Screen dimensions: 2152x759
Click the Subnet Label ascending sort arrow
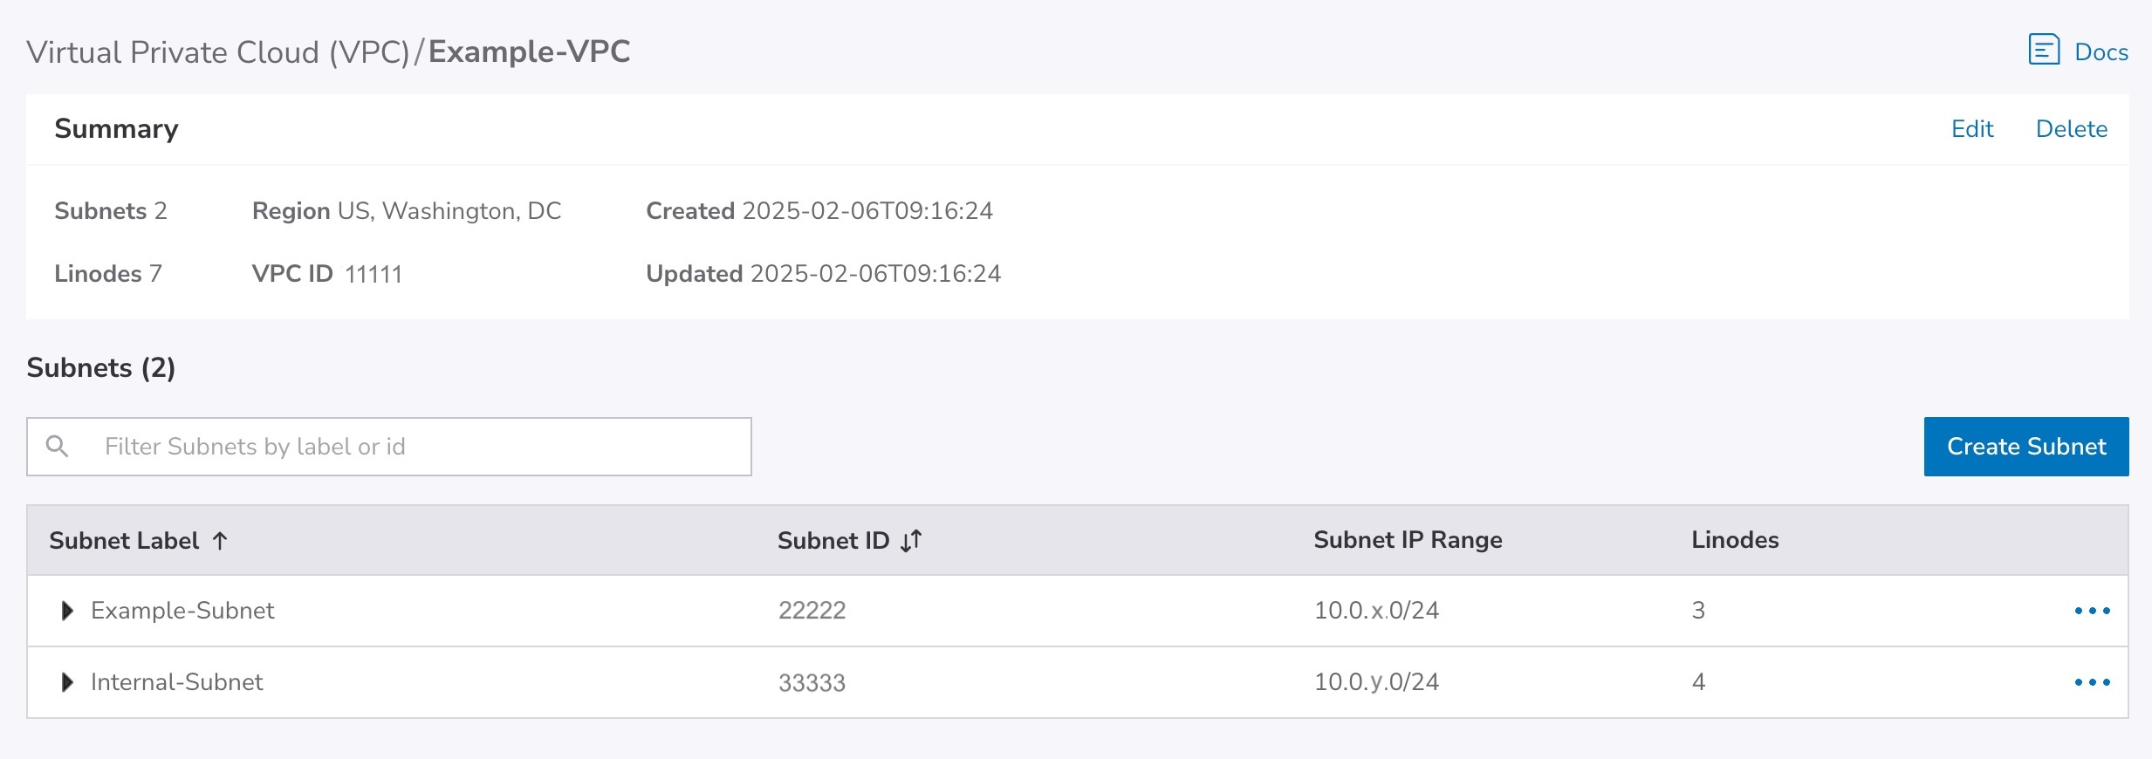[x=220, y=541]
